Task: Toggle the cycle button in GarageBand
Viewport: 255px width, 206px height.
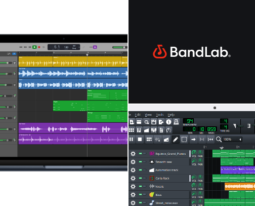Action: 44,47
